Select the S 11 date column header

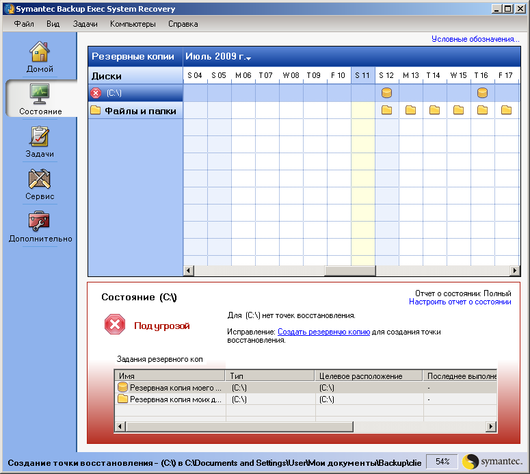[x=363, y=75]
